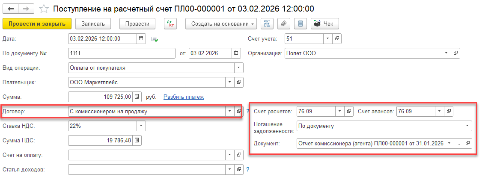Add document to favorites with star icon

43,9
